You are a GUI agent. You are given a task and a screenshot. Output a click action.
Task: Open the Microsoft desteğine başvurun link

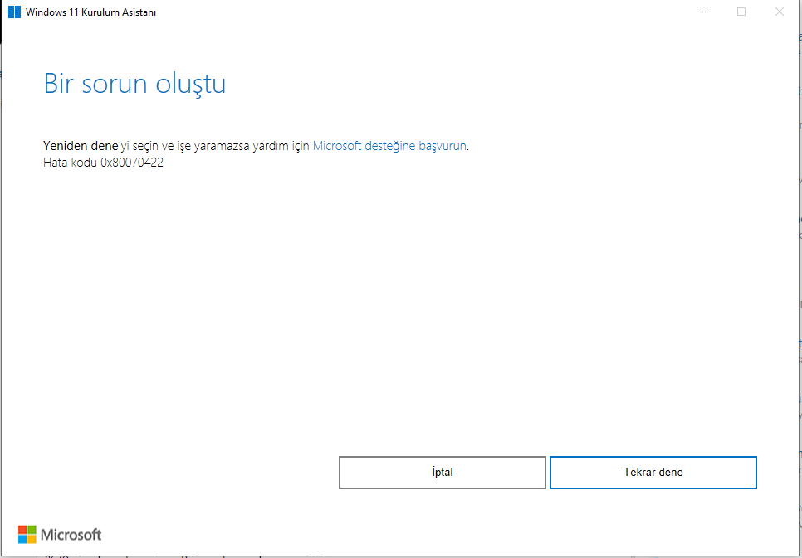(x=389, y=146)
